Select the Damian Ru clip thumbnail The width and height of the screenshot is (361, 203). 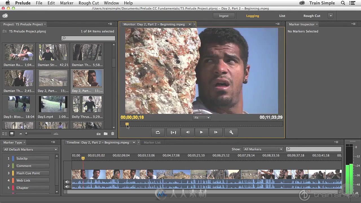click(19, 52)
